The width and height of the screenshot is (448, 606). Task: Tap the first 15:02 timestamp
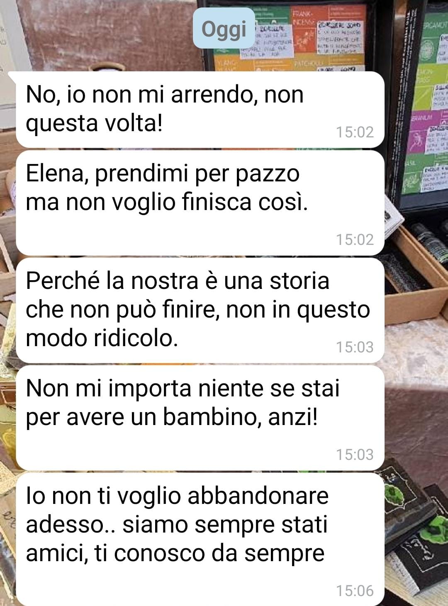point(355,132)
